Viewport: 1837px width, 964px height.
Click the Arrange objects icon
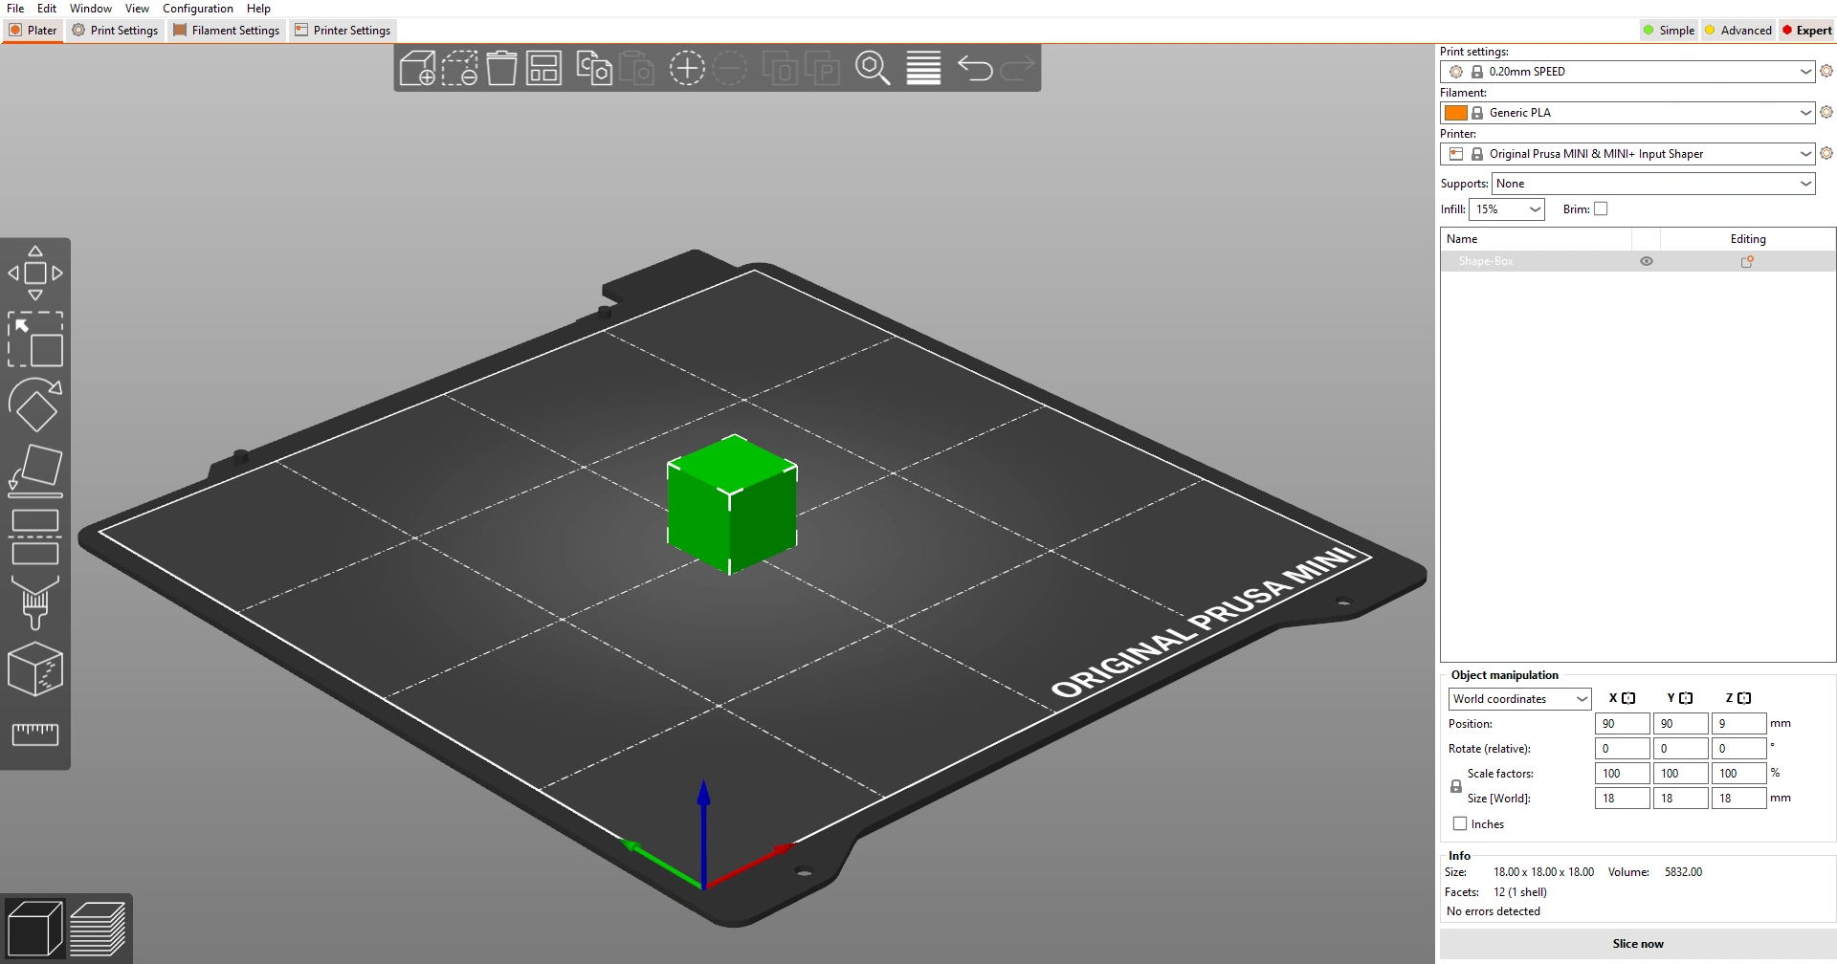(x=543, y=69)
